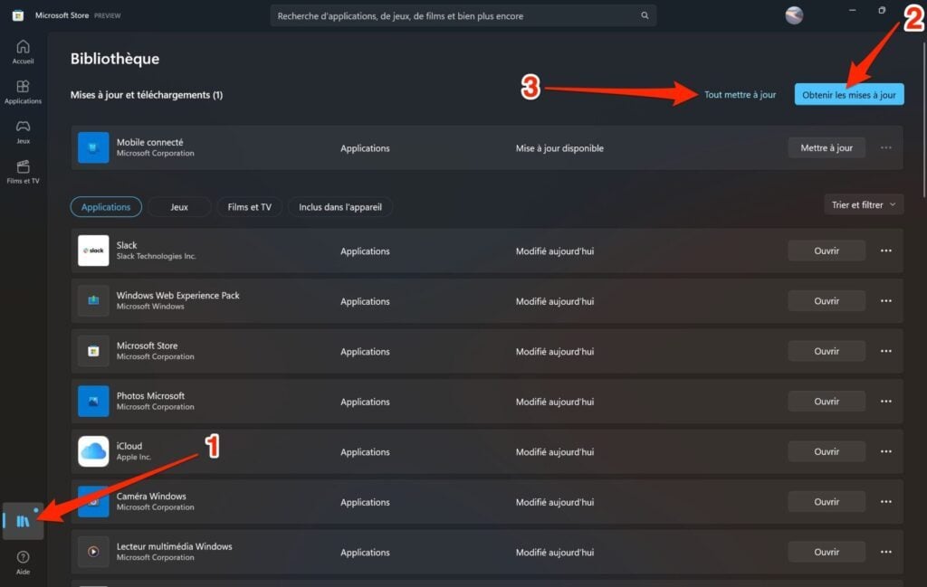Click Ouvrir for Caméra Windows
The image size is (927, 587).
[827, 501]
